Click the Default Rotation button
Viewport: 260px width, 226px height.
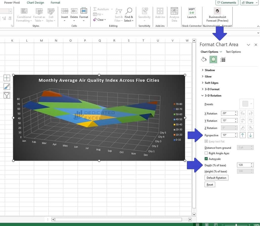216,178
